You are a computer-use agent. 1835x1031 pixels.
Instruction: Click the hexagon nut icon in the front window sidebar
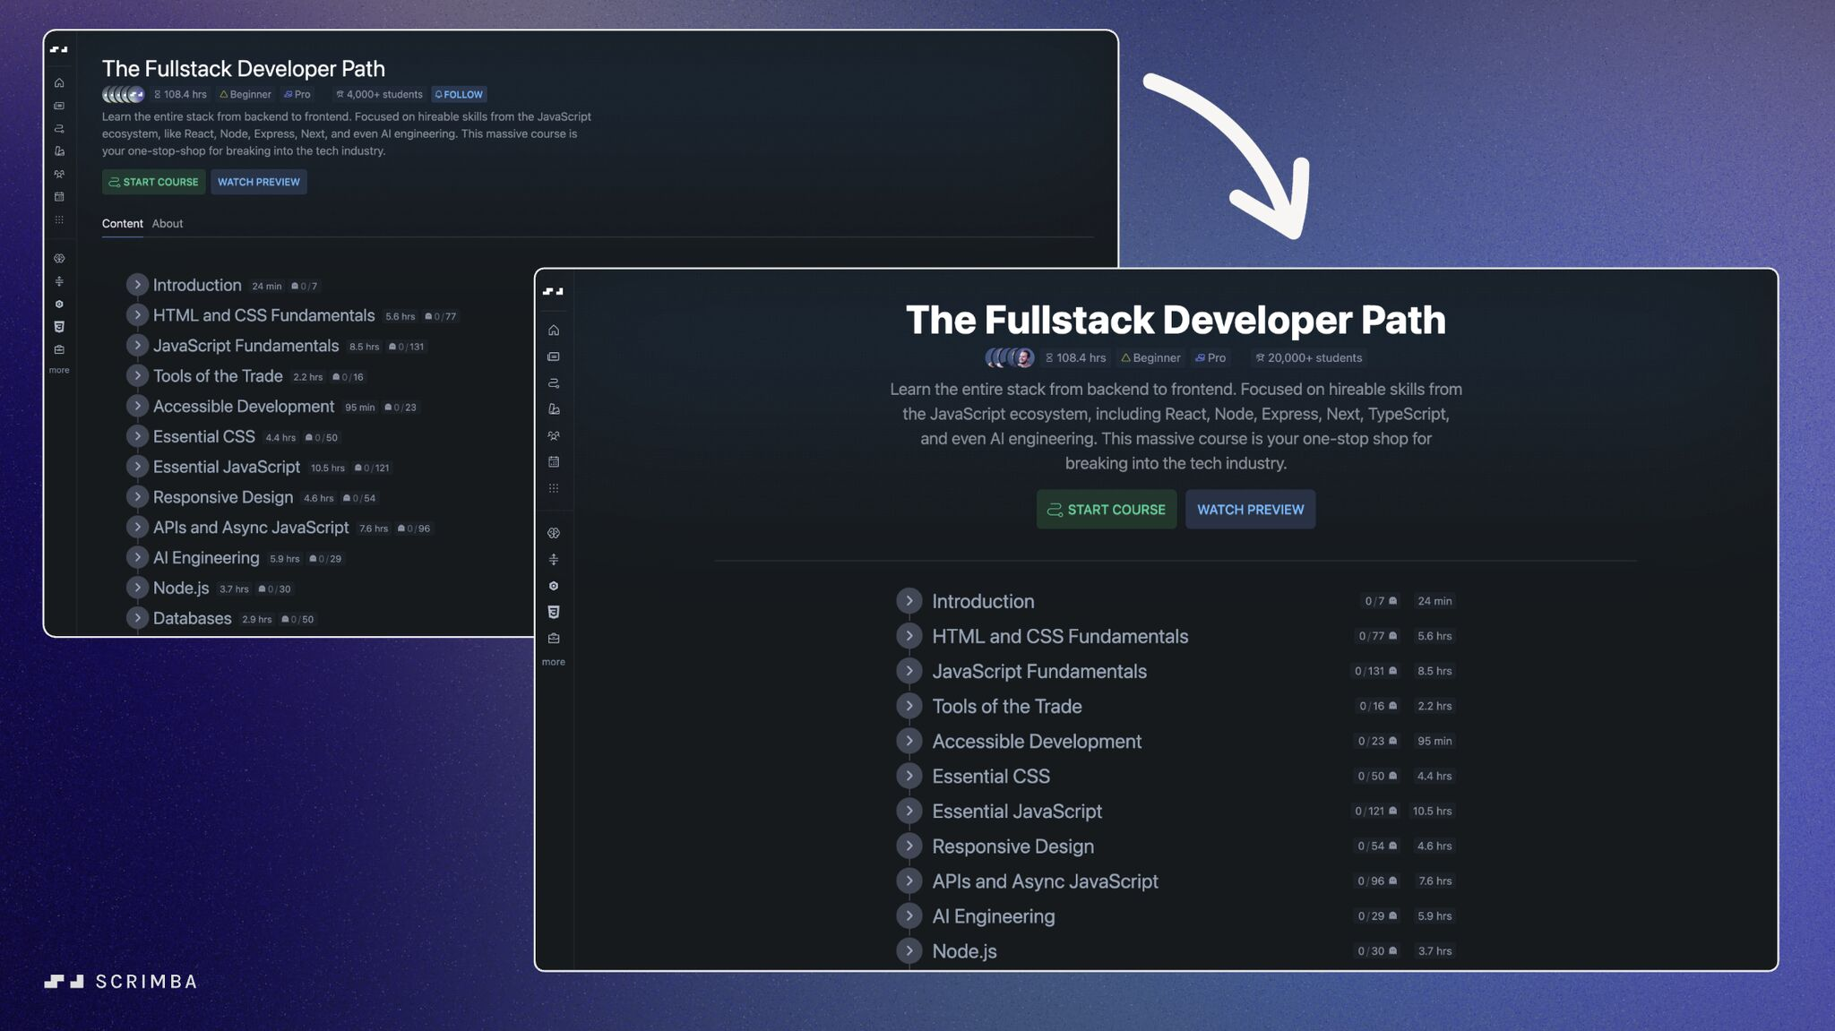tap(554, 586)
